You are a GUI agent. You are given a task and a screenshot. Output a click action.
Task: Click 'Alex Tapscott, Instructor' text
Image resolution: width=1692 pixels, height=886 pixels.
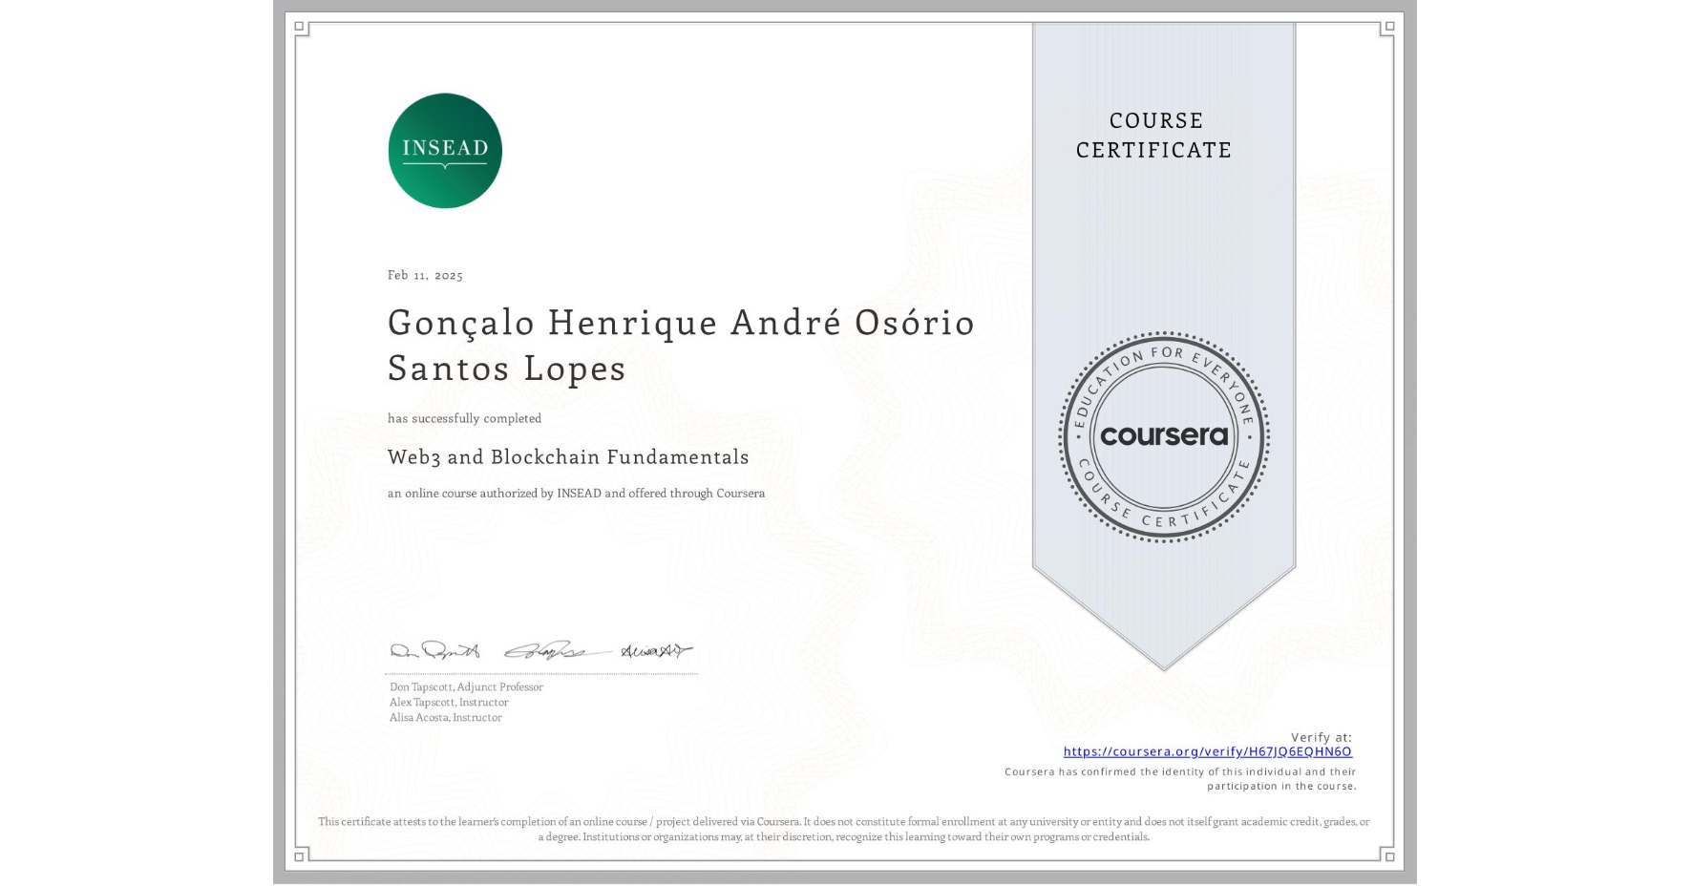(449, 703)
